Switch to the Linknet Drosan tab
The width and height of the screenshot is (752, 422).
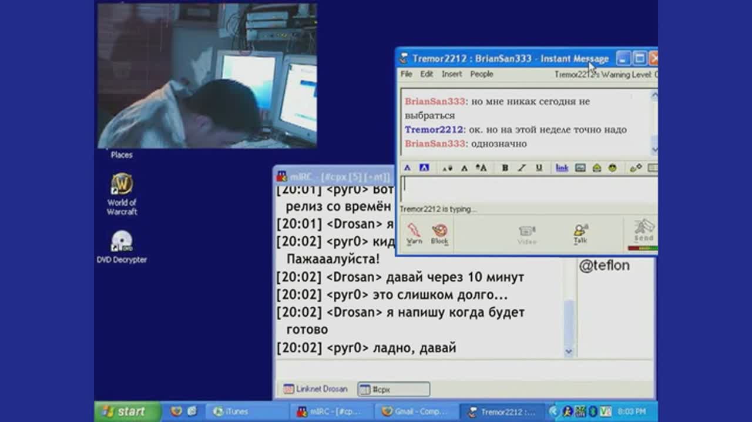point(315,389)
